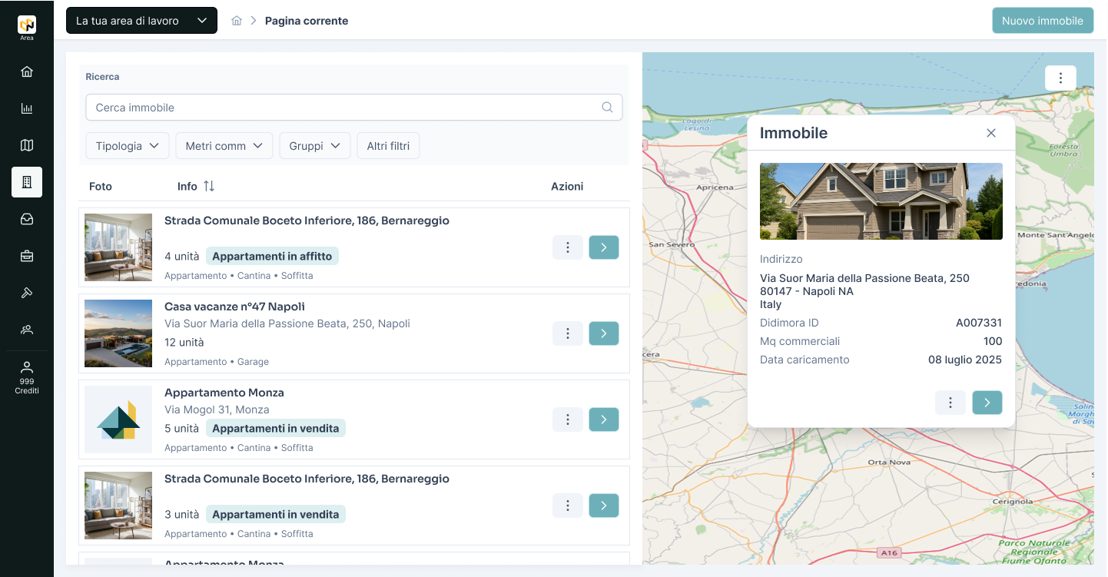
Task: Select the building properties sidebar icon
Action: pyautogui.click(x=27, y=182)
